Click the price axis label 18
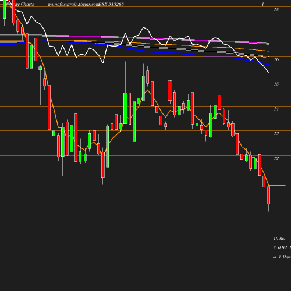 pos(276,9)
